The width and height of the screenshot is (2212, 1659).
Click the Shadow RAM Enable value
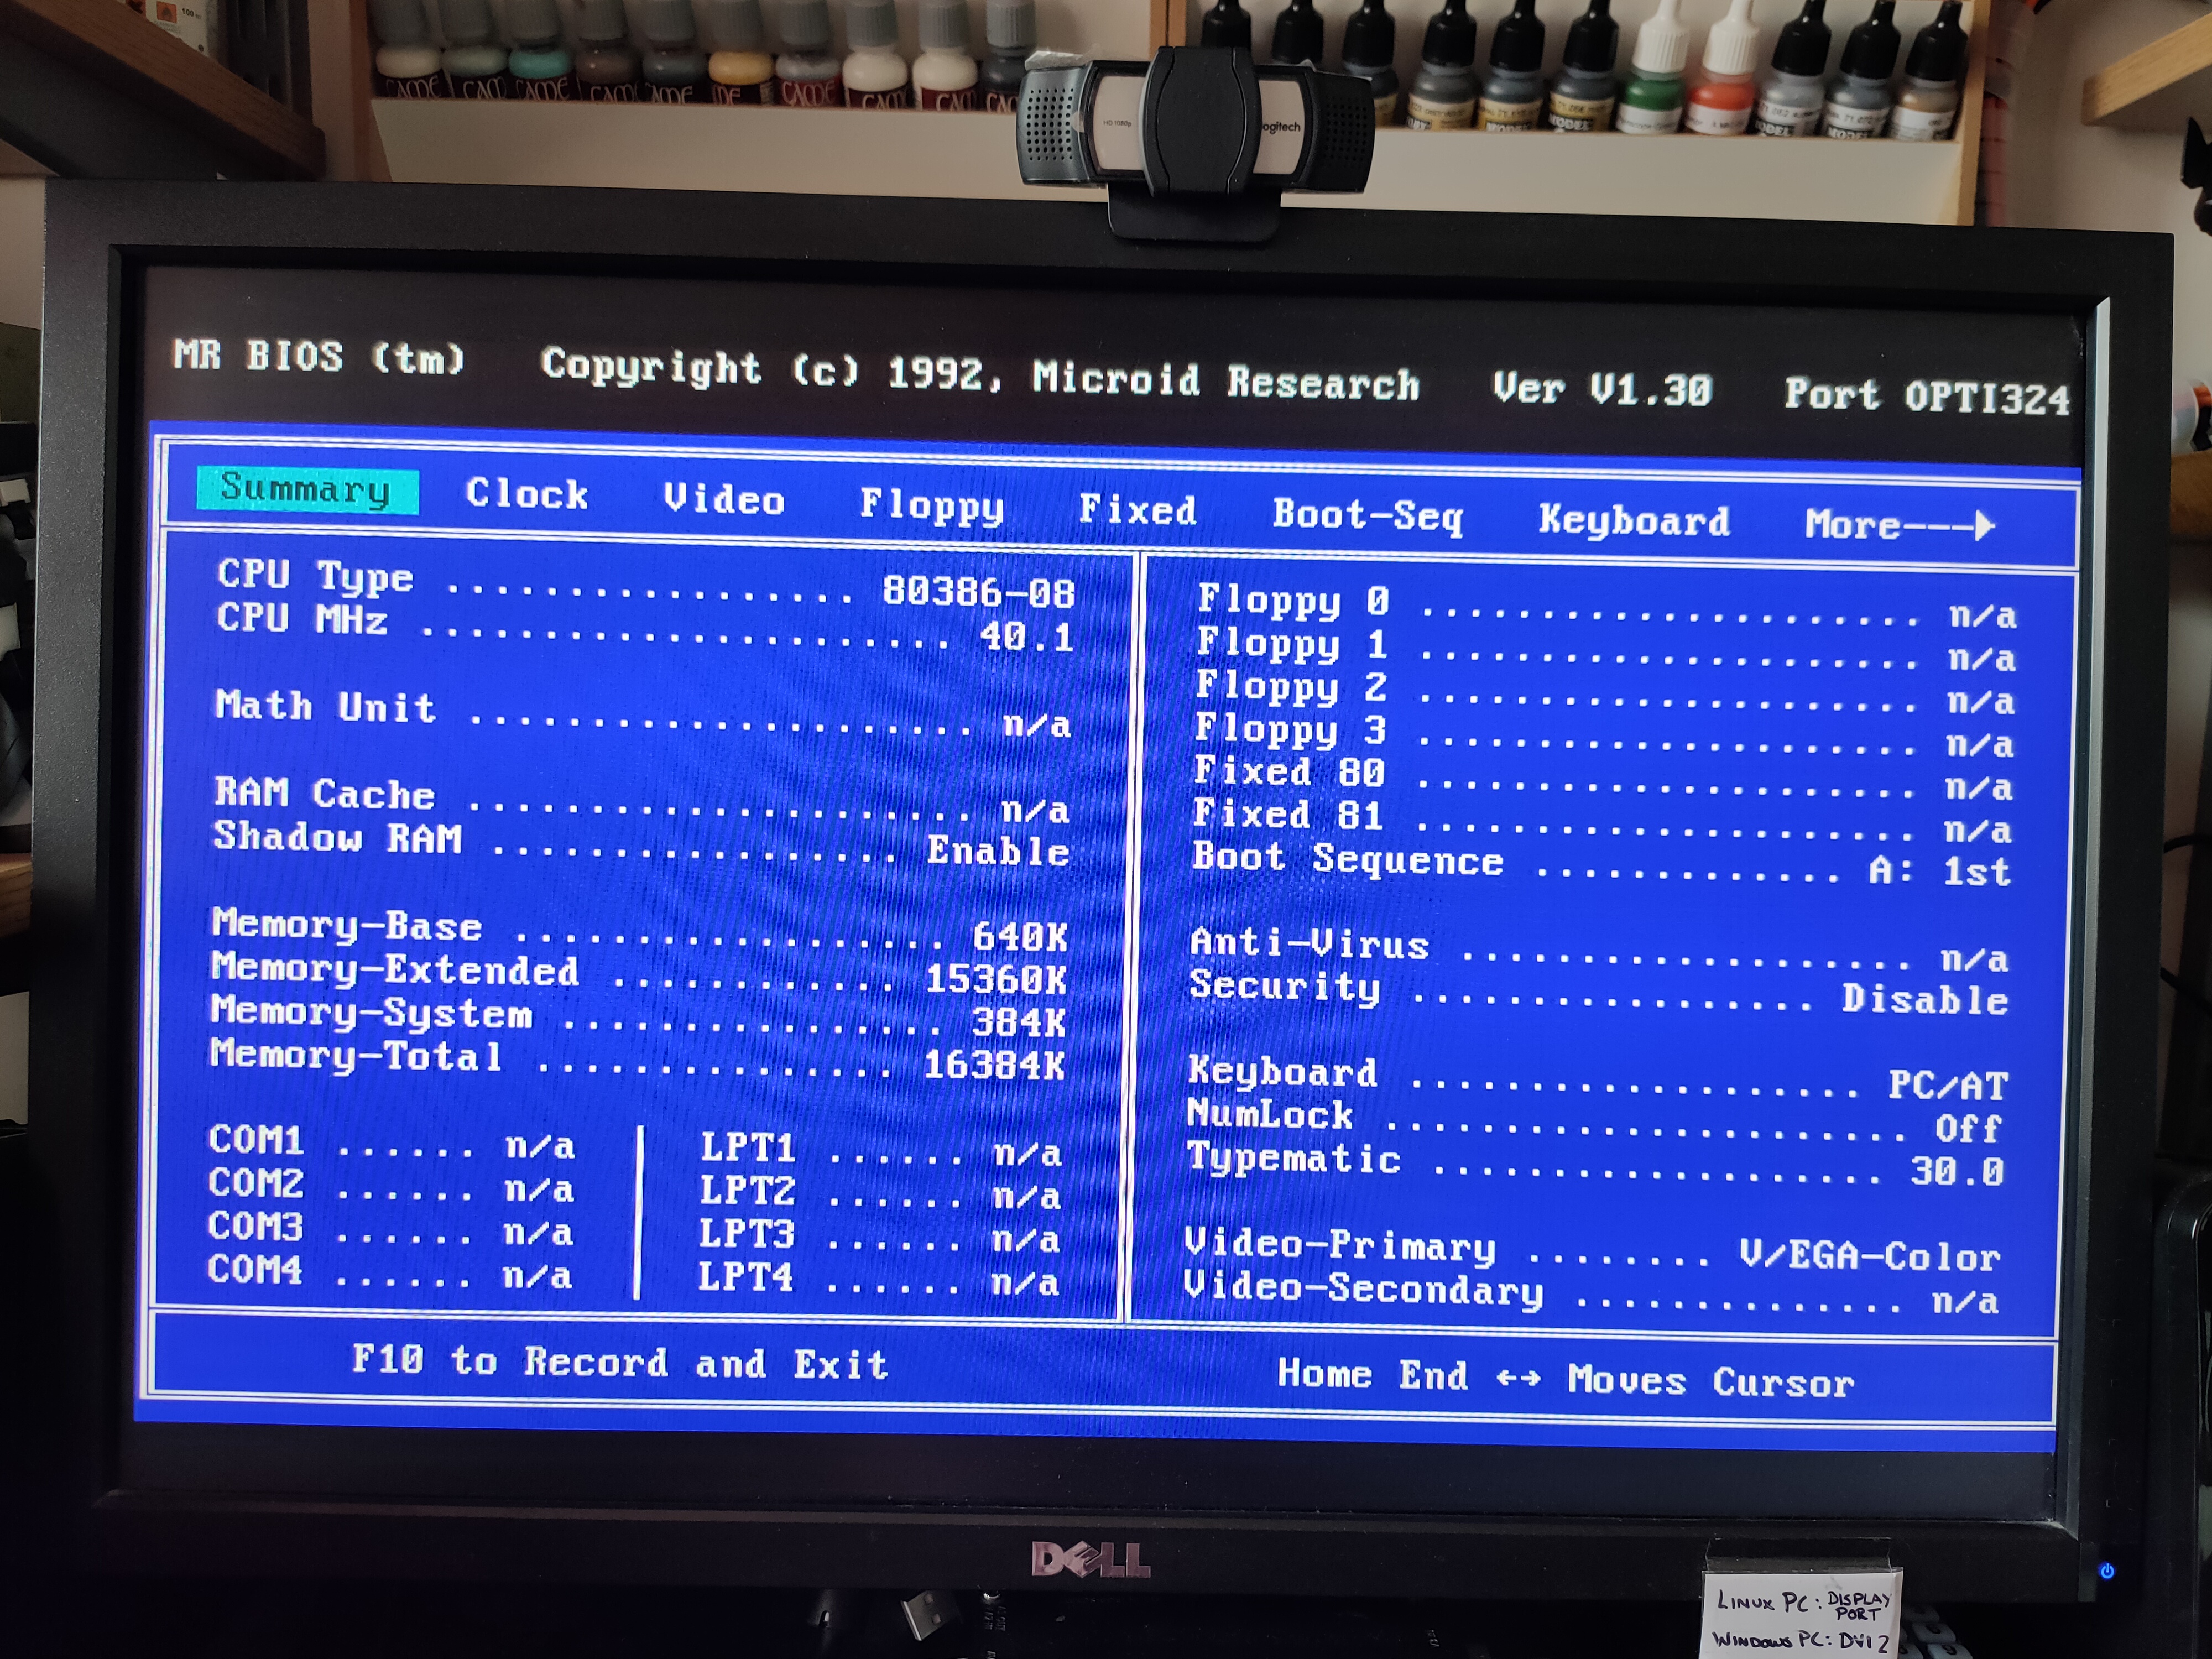point(997,851)
